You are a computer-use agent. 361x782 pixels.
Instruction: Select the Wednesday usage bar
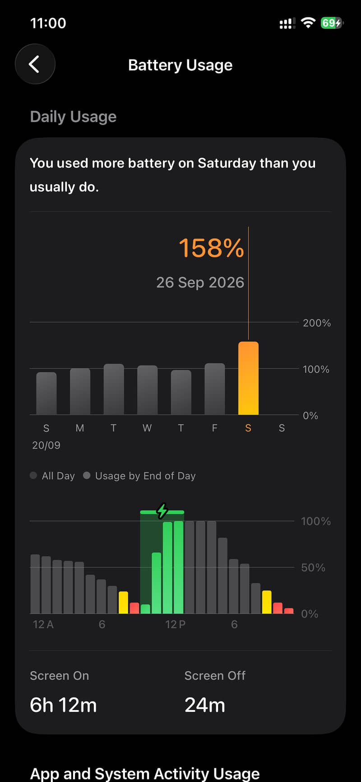click(147, 390)
